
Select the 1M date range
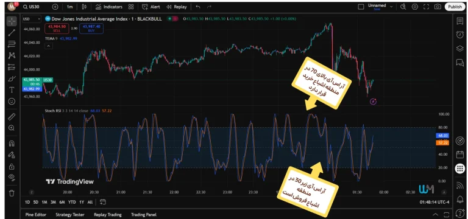[44, 202]
